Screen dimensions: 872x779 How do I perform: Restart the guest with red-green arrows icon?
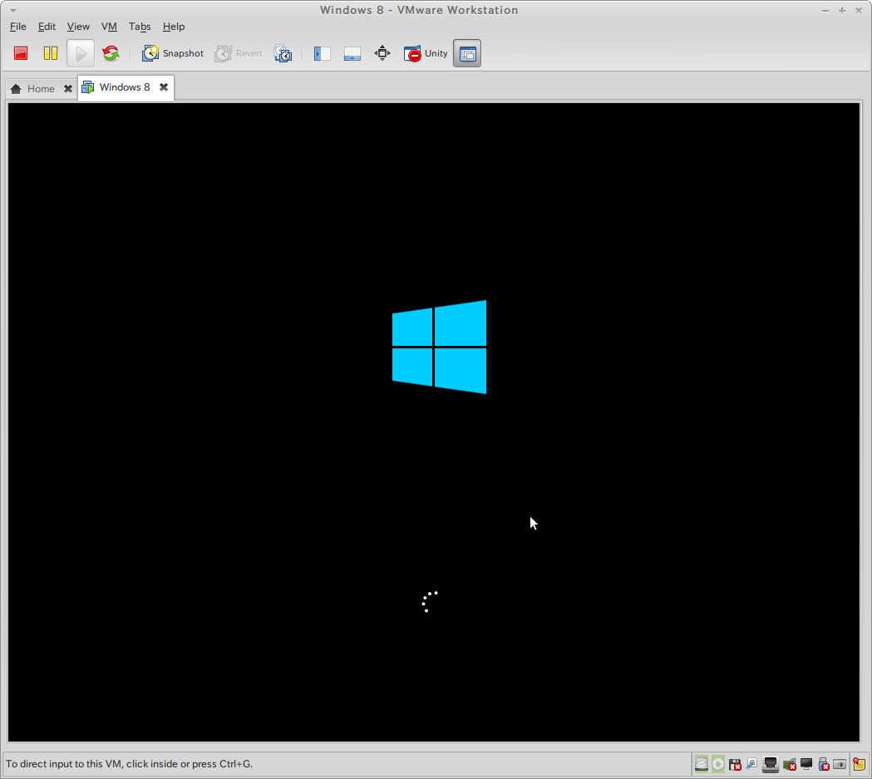click(x=111, y=53)
